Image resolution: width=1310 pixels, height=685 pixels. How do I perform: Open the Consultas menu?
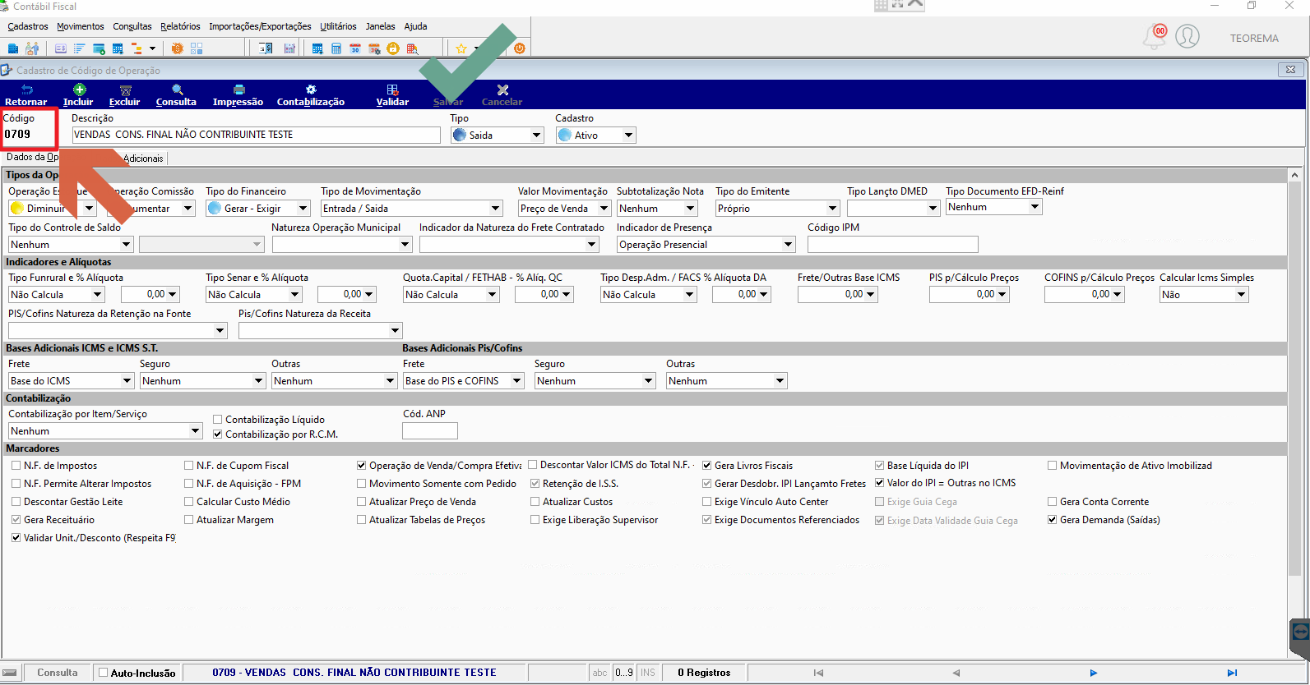pyautogui.click(x=132, y=26)
